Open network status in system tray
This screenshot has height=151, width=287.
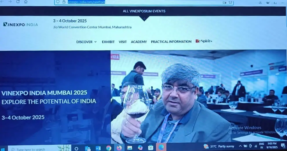(x=256, y=146)
